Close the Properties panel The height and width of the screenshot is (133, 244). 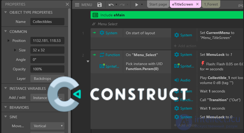tap(67, 4)
